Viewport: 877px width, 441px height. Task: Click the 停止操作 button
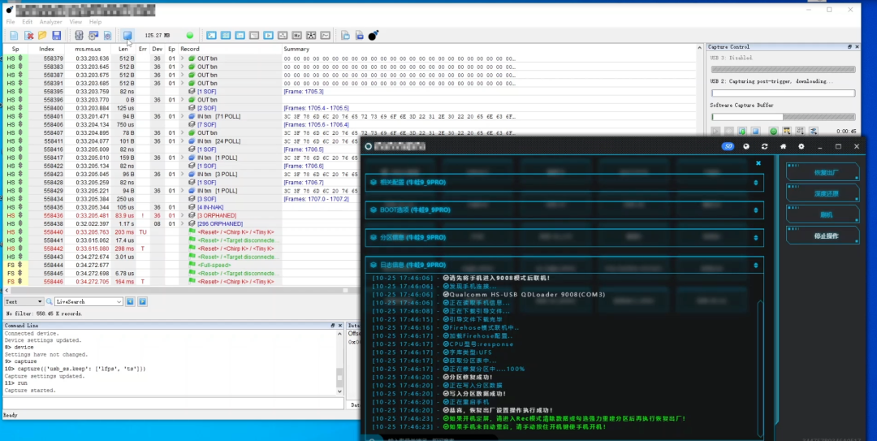coord(822,236)
